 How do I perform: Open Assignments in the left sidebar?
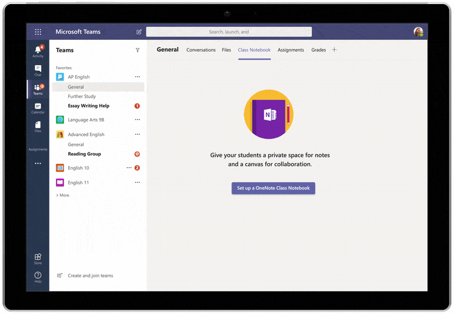pyautogui.click(x=38, y=149)
